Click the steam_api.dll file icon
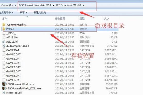The height and width of the screenshot is (95, 143). click(x=4, y=93)
